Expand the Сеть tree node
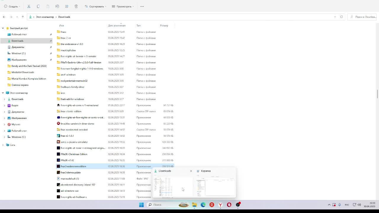The height and width of the screenshot is (213, 379). pyautogui.click(x=3, y=145)
